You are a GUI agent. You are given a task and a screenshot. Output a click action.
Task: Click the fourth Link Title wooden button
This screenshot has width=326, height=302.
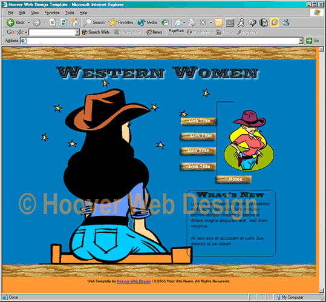[198, 166]
